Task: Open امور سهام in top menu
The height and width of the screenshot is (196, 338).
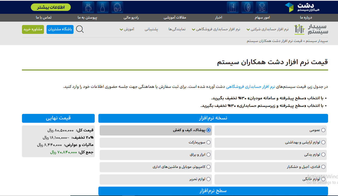Action: [x=262, y=17]
